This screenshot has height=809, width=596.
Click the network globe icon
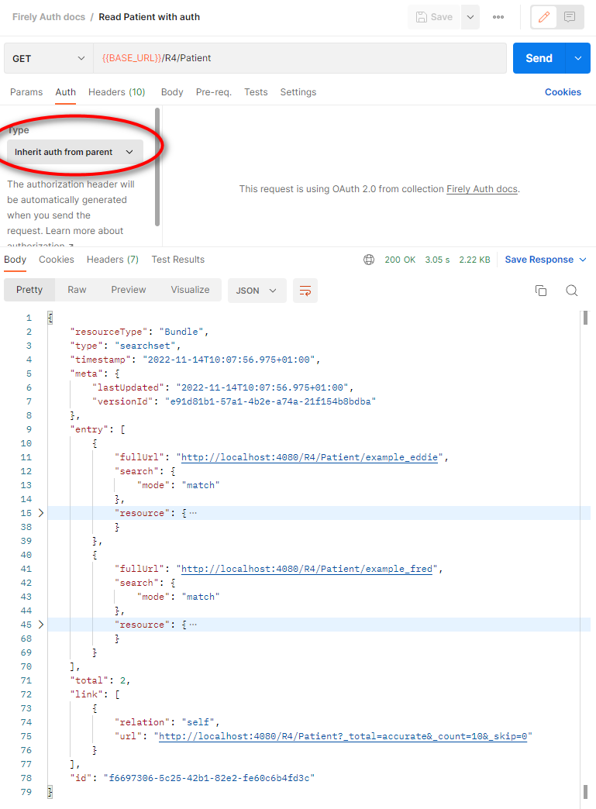tap(369, 260)
